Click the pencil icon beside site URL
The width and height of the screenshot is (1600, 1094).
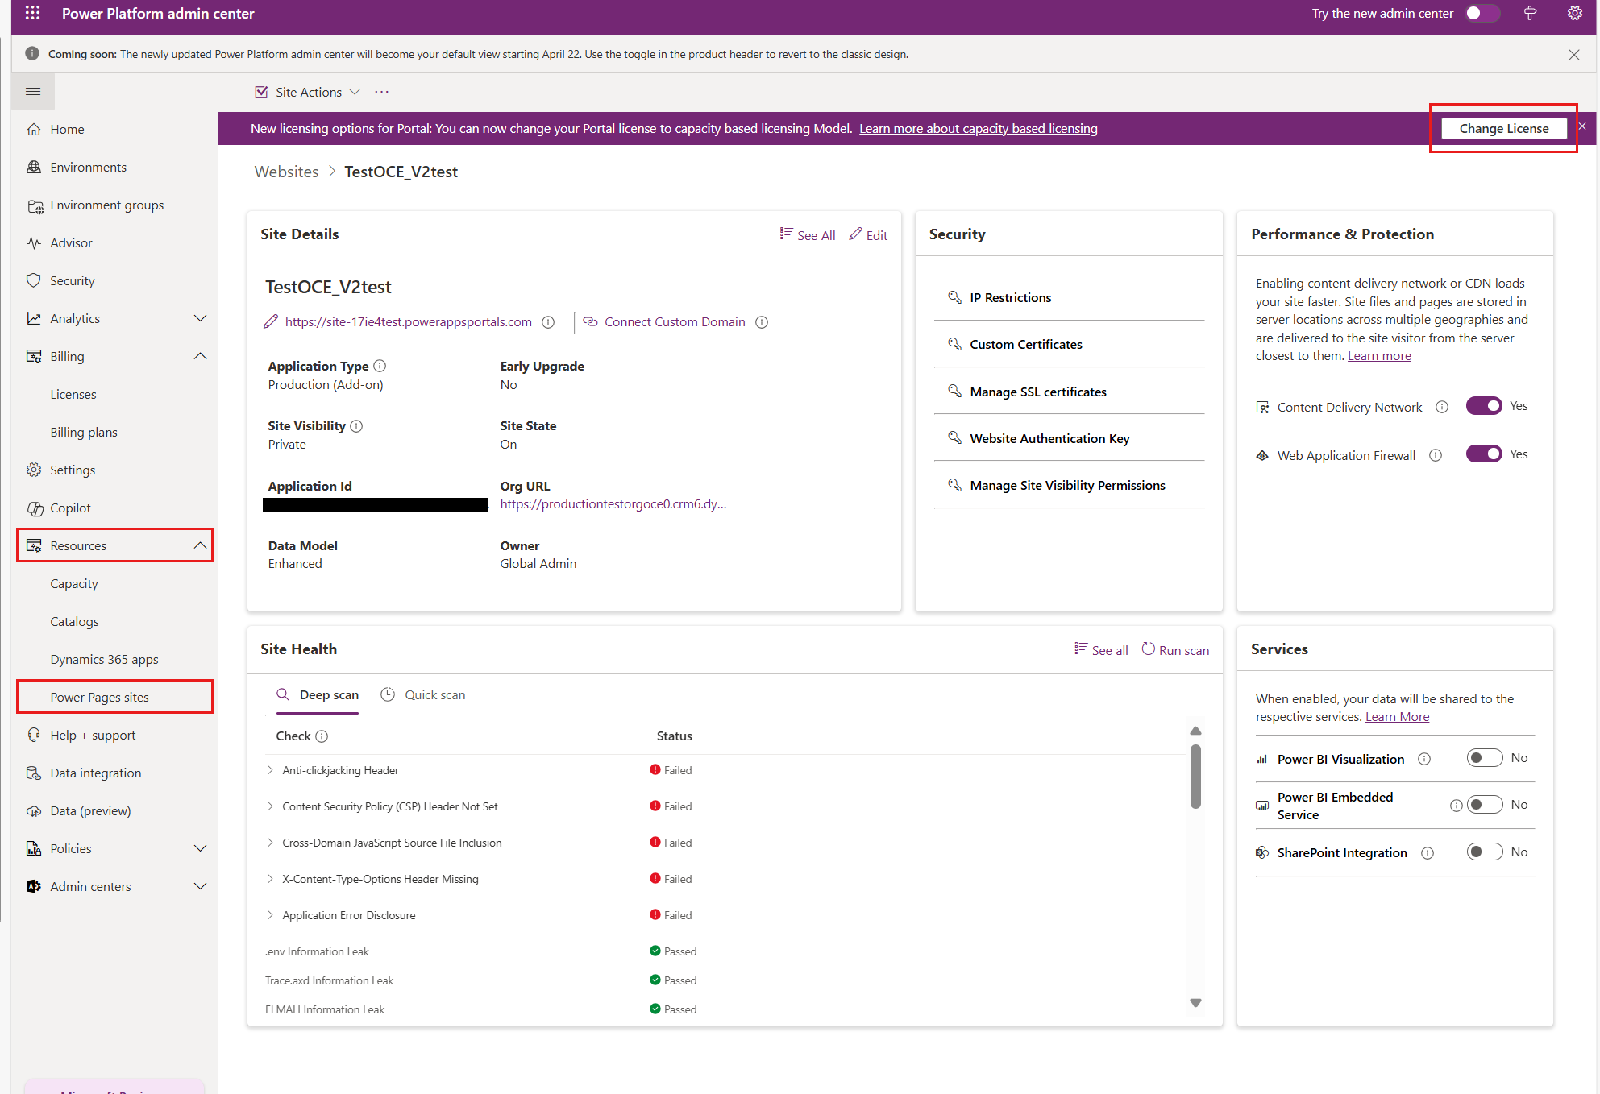pyautogui.click(x=271, y=322)
